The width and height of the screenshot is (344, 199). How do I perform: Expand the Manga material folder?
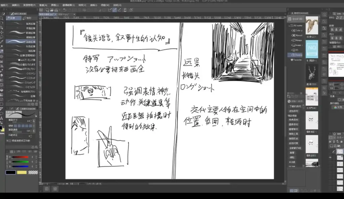(292, 40)
